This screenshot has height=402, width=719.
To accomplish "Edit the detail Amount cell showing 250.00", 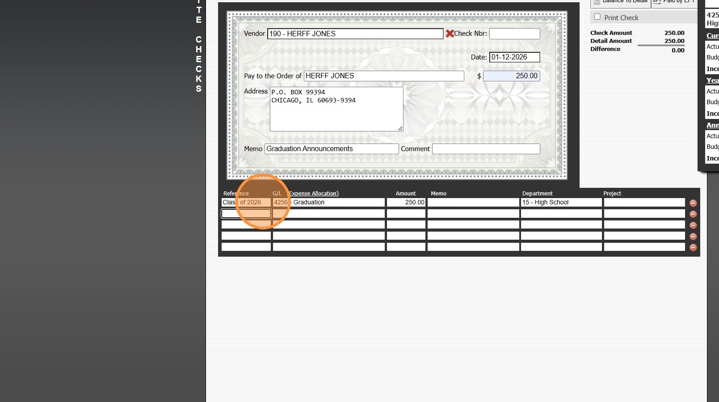I will point(406,203).
